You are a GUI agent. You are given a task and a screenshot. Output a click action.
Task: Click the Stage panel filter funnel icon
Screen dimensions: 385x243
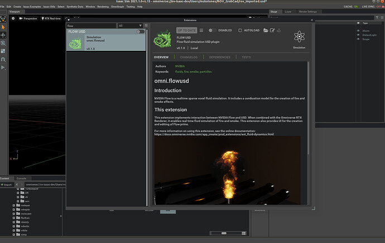(377, 17)
